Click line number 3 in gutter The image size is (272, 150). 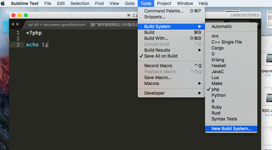tap(18, 45)
